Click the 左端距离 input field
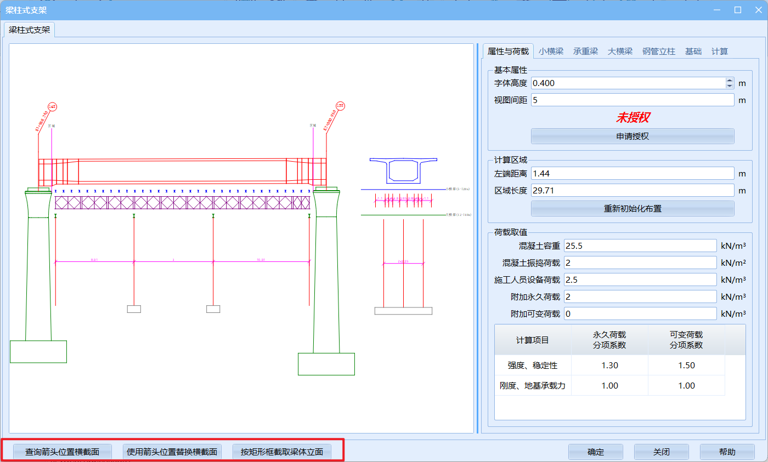The width and height of the screenshot is (768, 462). click(632, 174)
